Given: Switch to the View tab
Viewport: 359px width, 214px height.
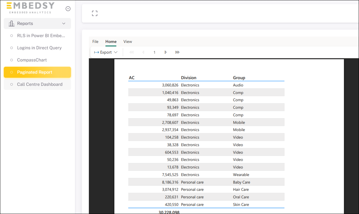Looking at the screenshot, I should click(128, 41).
